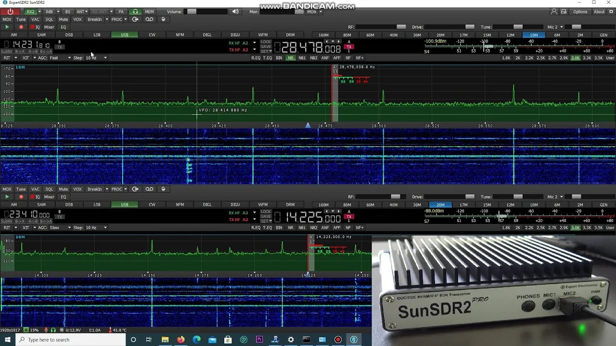Toggle Mute in the 20M panel

click(63, 189)
